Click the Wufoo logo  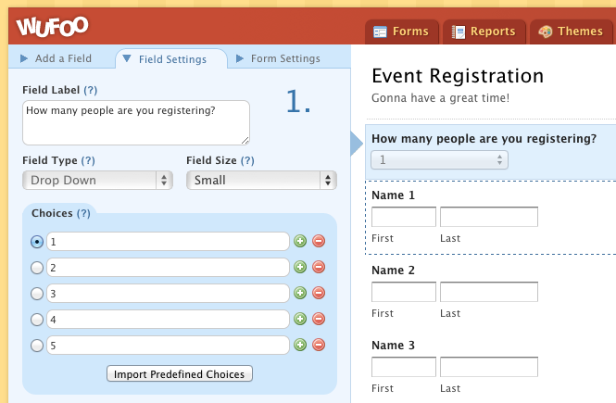tap(52, 26)
